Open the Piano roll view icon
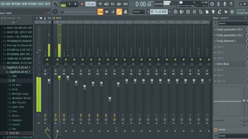 pos(182,12)
